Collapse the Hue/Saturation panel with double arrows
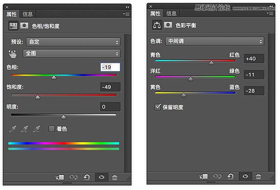The image size is (280, 190). coord(127,7)
